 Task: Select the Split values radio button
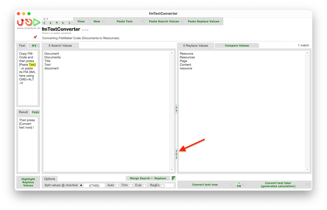point(81,185)
